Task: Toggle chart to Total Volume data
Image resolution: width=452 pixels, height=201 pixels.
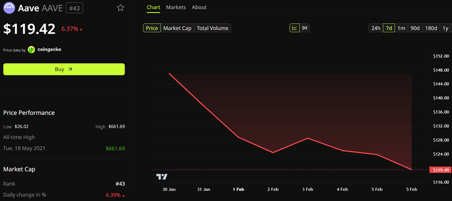Action: click(212, 28)
